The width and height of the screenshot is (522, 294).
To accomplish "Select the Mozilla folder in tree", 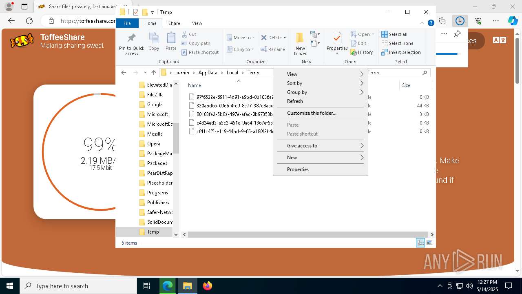I will click(x=155, y=134).
